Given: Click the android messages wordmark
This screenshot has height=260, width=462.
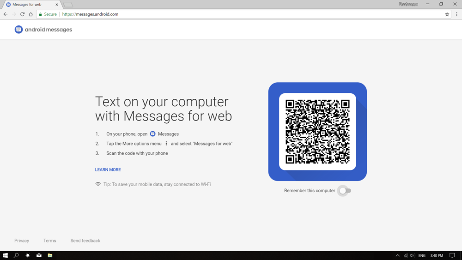Looking at the screenshot, I should click(49, 30).
